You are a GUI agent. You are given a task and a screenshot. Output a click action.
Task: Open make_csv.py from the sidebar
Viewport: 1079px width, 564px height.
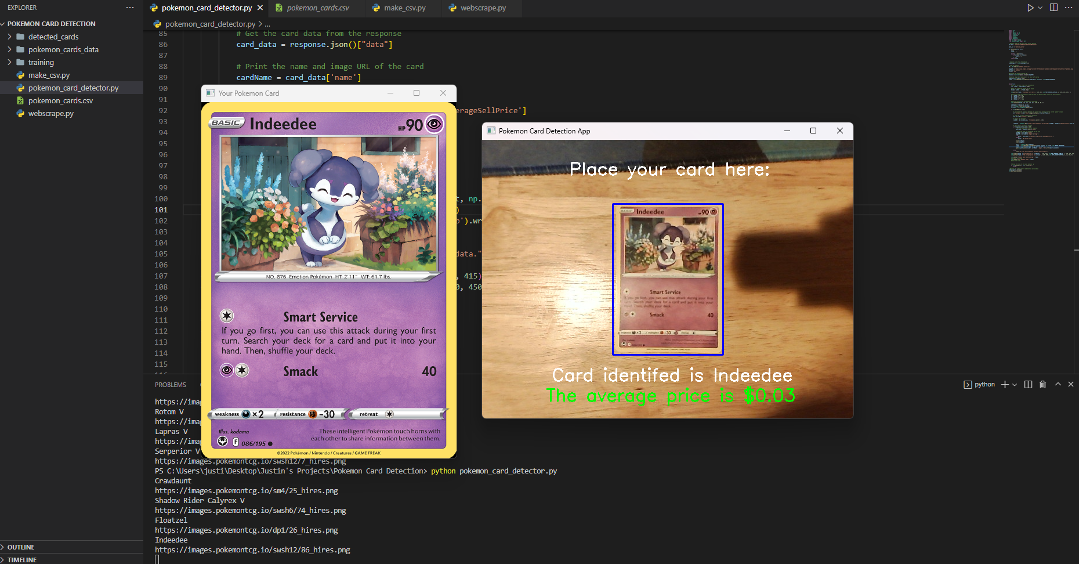[x=49, y=75]
